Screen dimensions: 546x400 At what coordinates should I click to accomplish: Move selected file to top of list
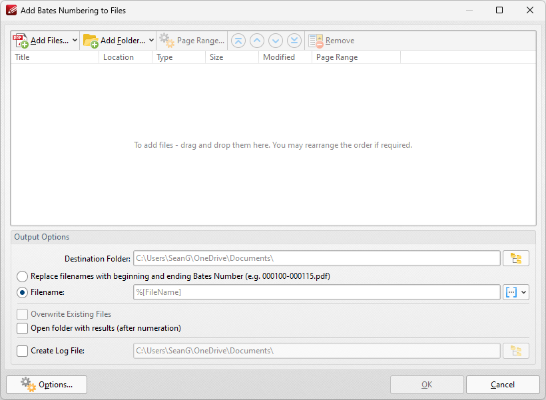coord(238,41)
